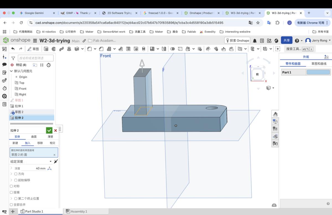Open the Jerry Rong account dropdown
This screenshot has height=215, width=332.
[318, 41]
